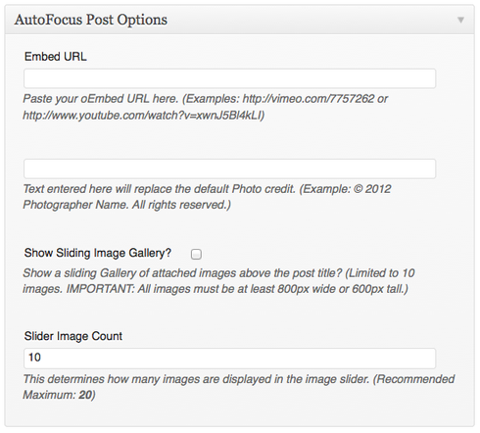
Task: Click the 'Paste your oEmbed URL here' hint
Action: tap(101, 99)
